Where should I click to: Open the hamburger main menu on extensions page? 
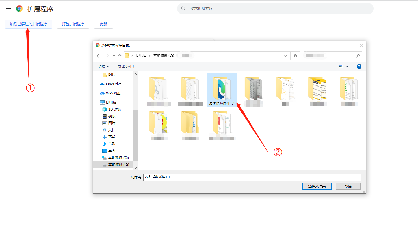[x=9, y=9]
